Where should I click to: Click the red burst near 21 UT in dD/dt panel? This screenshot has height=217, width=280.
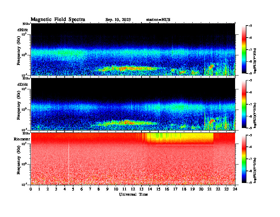coord(212,121)
